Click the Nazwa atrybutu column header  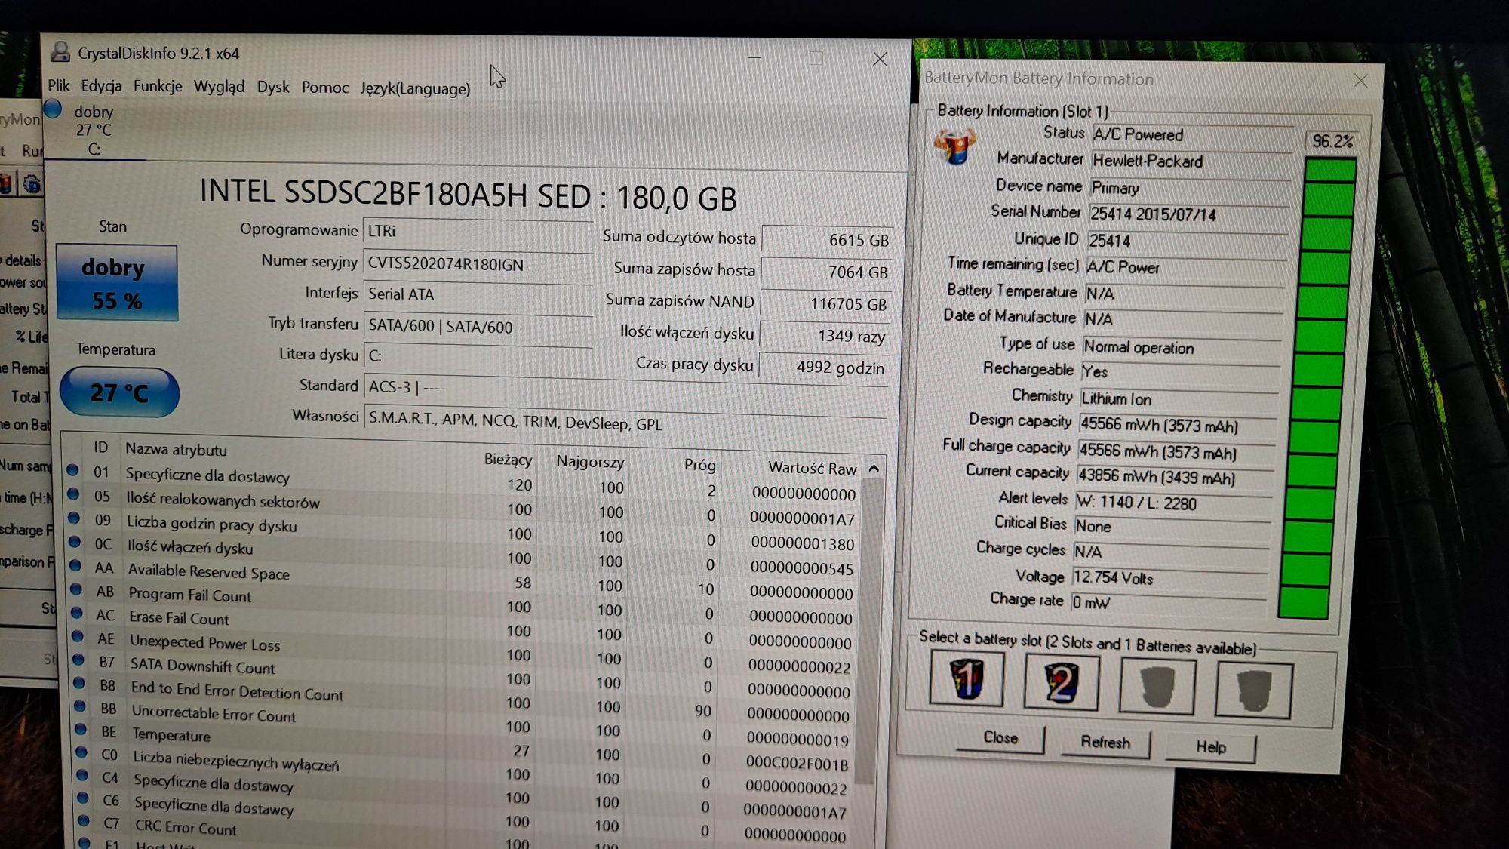176,449
